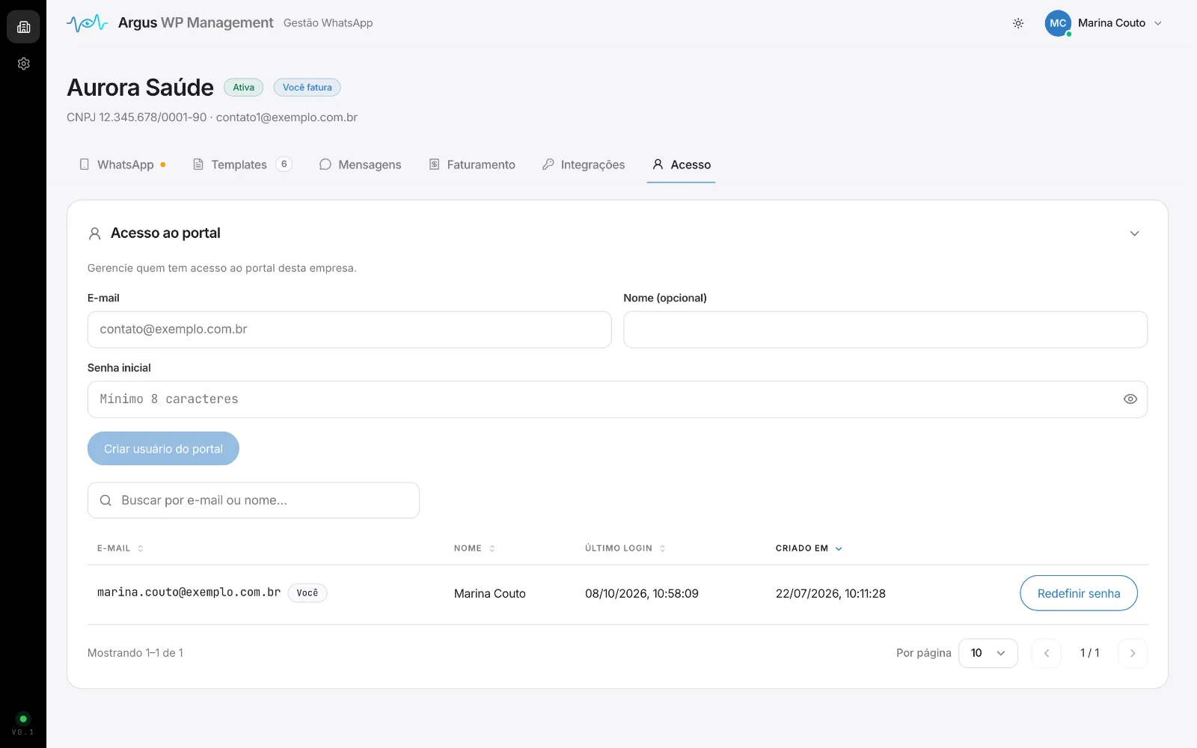Screen dimensions: 1197x748
Task: Open the per-page 10 dropdown
Action: (x=988, y=653)
